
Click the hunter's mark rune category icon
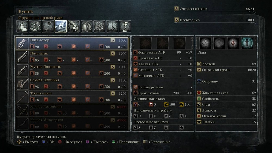tap(112, 26)
